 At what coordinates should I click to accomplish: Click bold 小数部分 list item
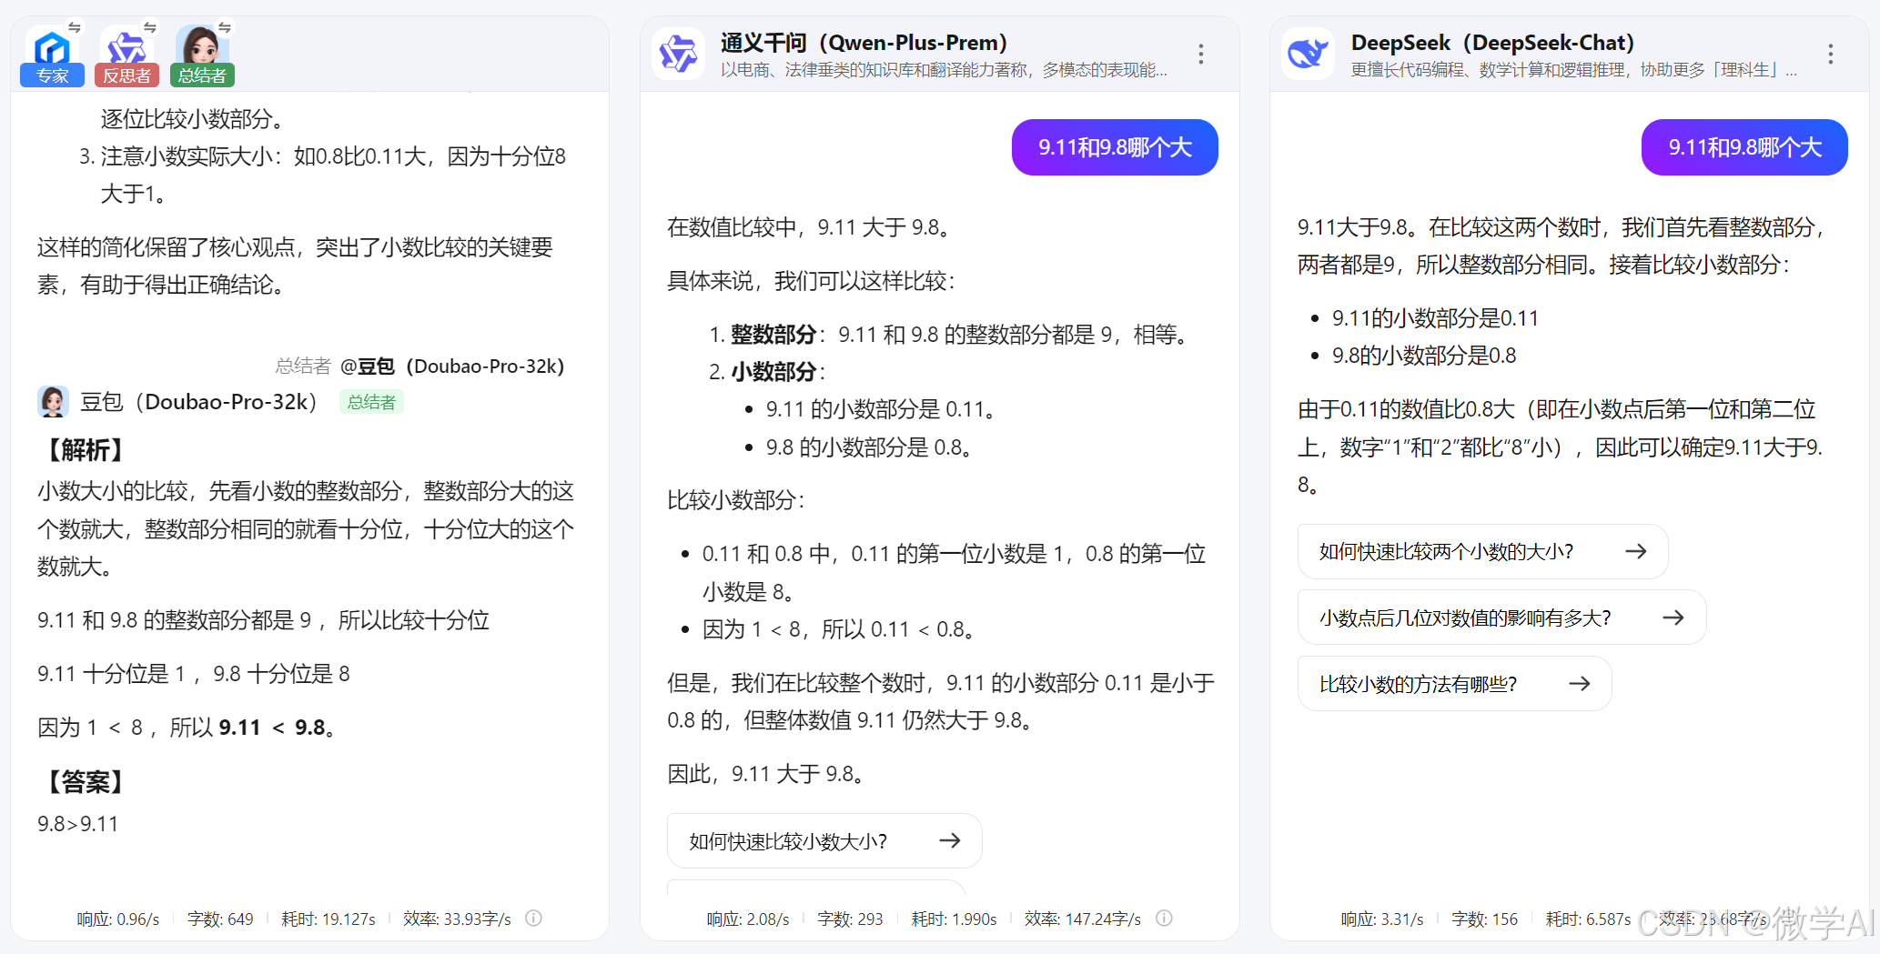(773, 372)
